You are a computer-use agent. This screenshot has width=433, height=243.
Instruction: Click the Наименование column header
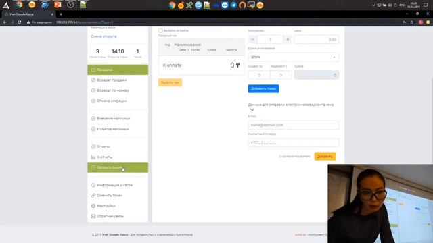[187, 45]
